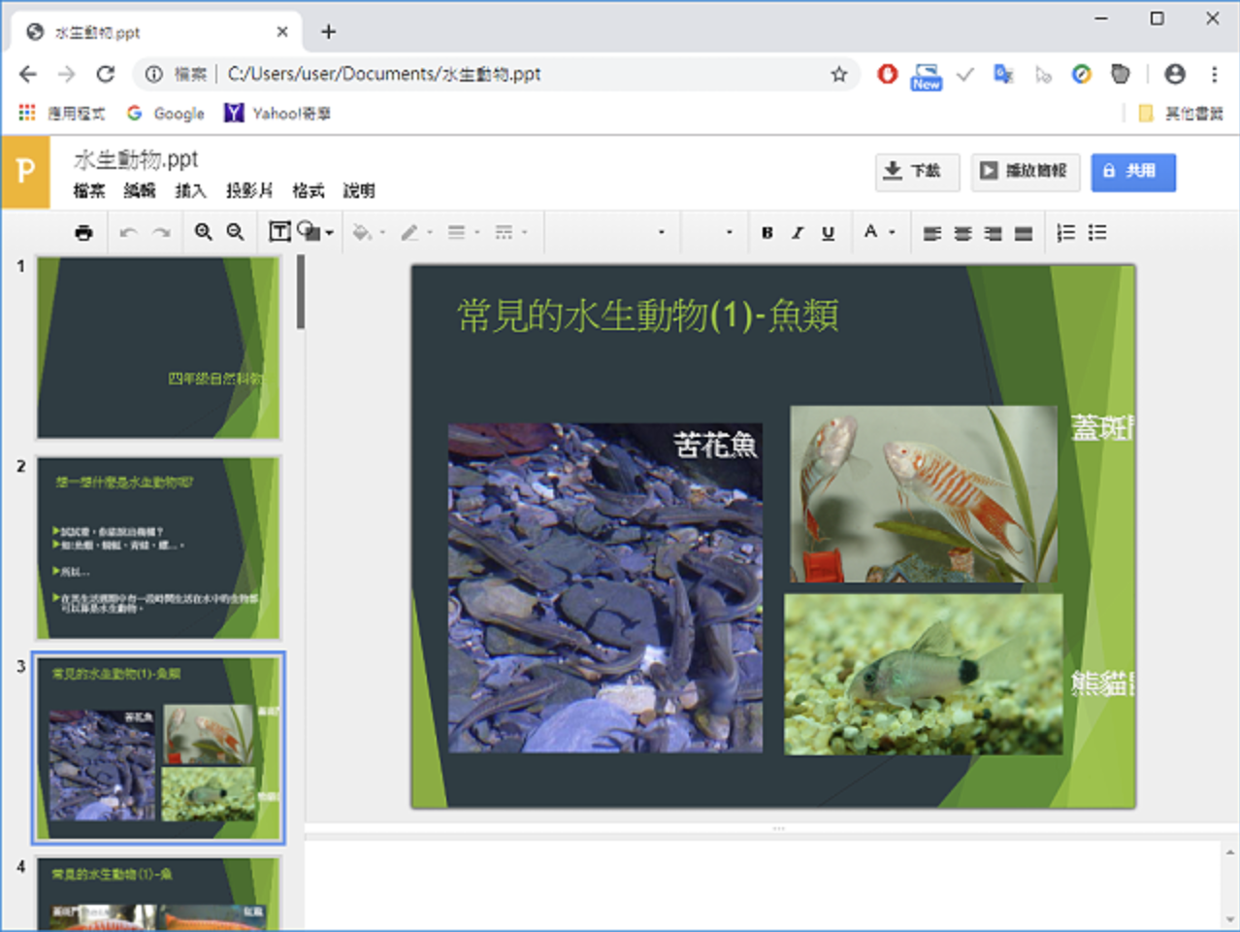This screenshot has height=932, width=1240.
Task: Open the Yahoo奇摩 bookmark
Action: pyautogui.click(x=277, y=114)
